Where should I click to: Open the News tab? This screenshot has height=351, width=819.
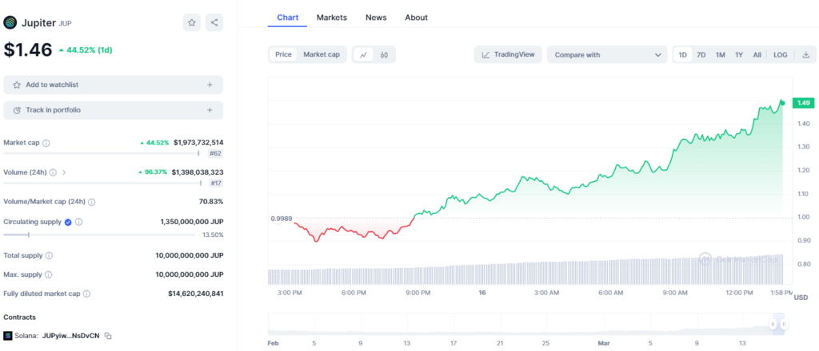(376, 18)
